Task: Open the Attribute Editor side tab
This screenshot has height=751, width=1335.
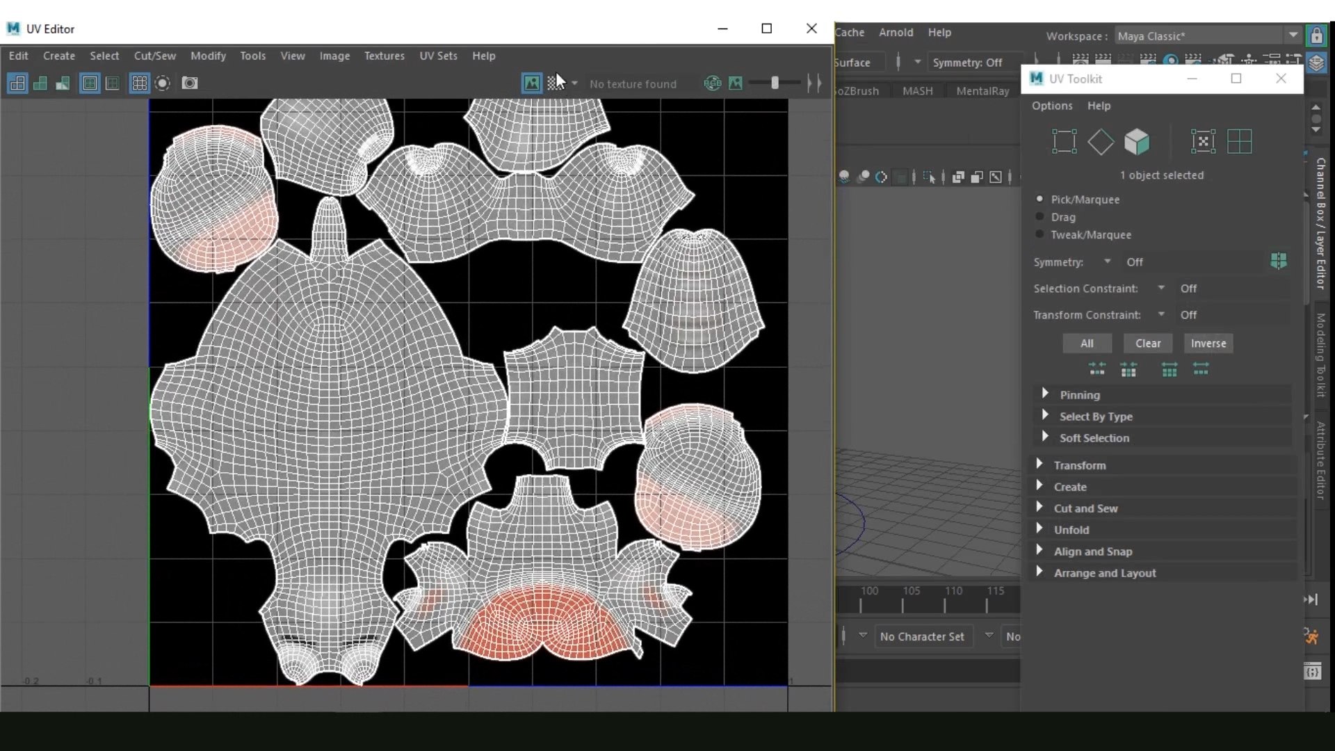Action: [1320, 460]
